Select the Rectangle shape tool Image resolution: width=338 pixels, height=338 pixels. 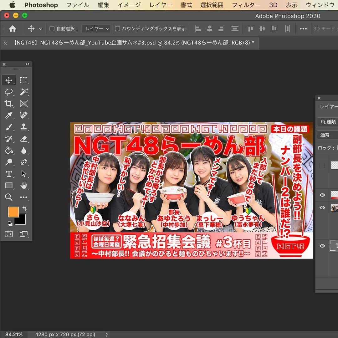(9, 185)
